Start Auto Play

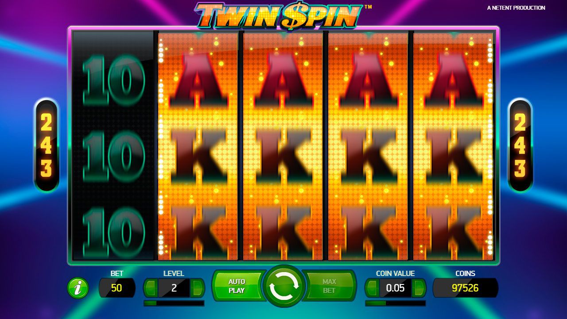(x=238, y=286)
